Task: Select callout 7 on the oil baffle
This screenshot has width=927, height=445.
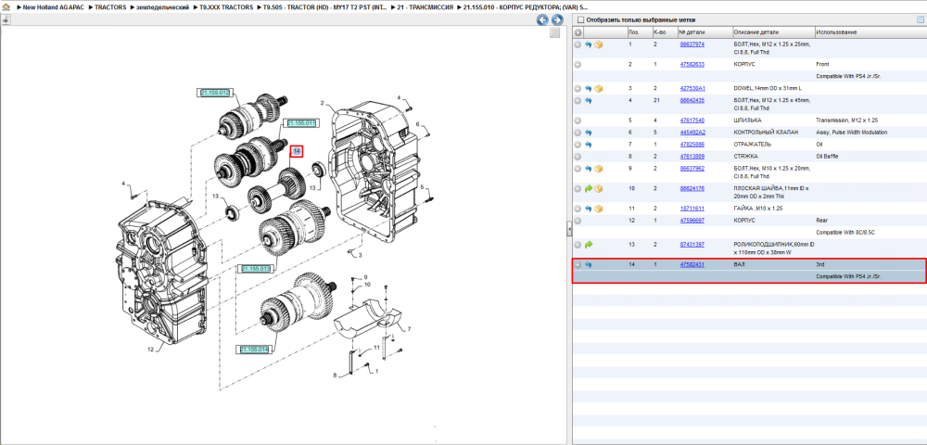Action: pos(409,328)
